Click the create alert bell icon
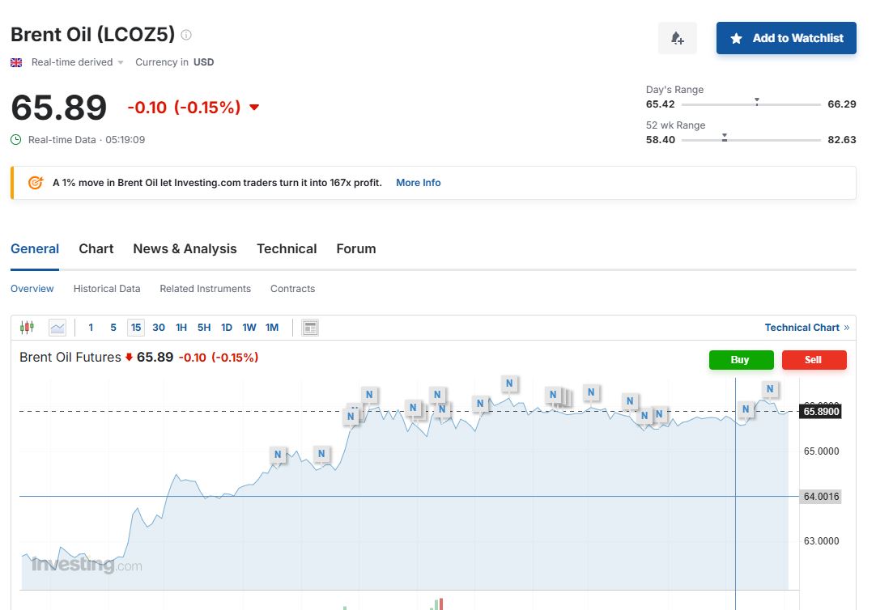This screenshot has width=876, height=610. pos(677,38)
